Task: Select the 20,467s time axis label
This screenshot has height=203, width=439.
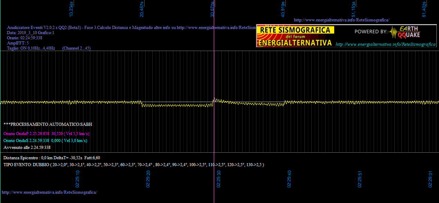Action: (x=142, y=9)
